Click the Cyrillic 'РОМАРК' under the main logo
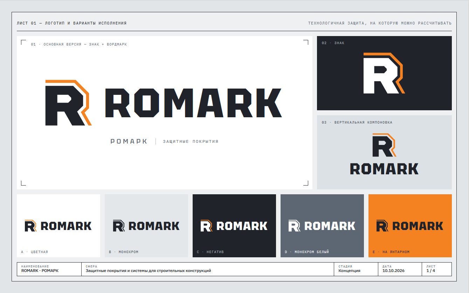Viewport: 469px width, 293px height. coord(129,141)
